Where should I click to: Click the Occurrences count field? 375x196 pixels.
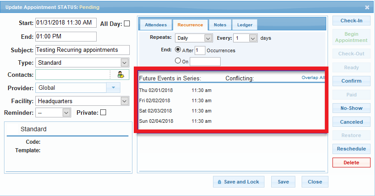(x=200, y=50)
